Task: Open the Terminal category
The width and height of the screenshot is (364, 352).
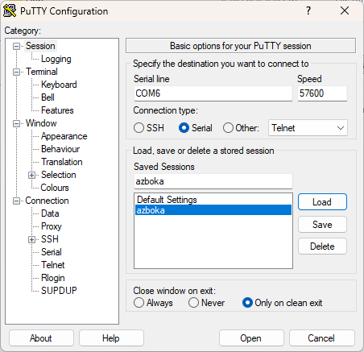Action: click(42, 72)
